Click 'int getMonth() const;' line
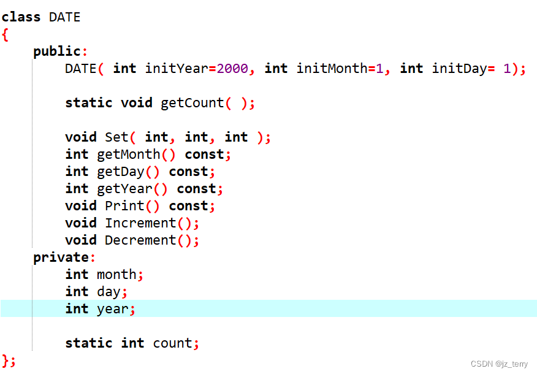 coord(148,155)
